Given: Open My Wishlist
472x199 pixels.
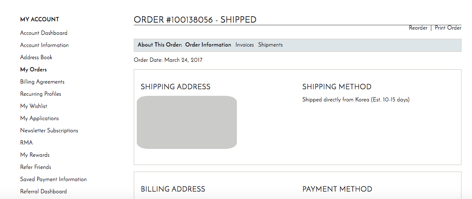Looking at the screenshot, I should tap(34, 106).
